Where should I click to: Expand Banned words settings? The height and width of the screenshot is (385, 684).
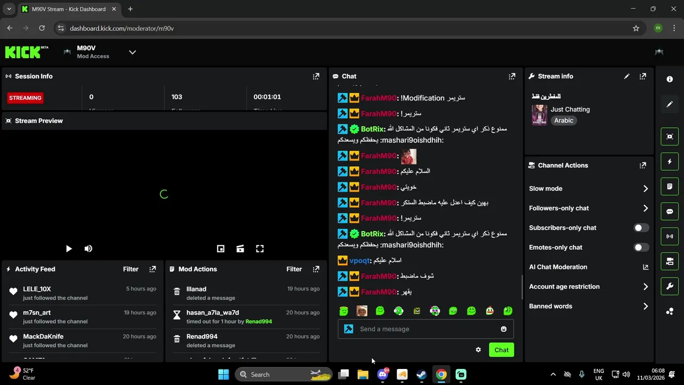[x=589, y=306]
